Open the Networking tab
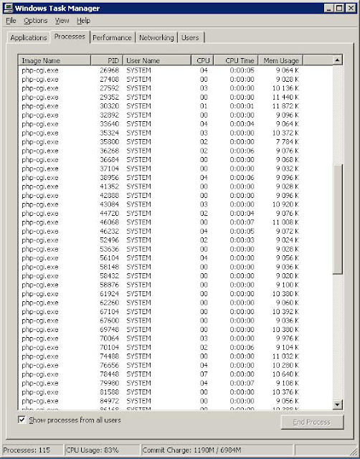The image size is (360, 459). tap(156, 38)
